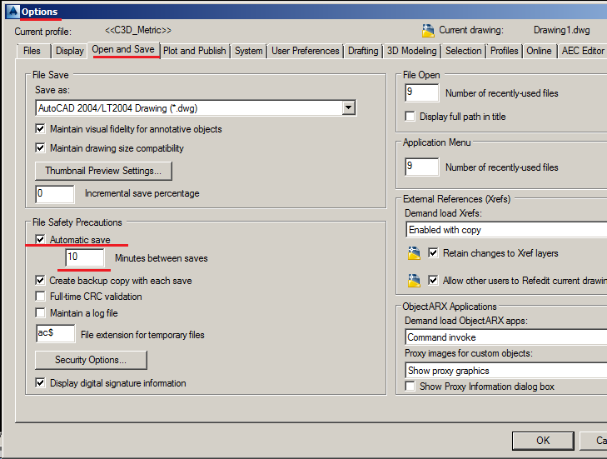
Task: Open the Save as format dropdown arrow
Action: (348, 107)
